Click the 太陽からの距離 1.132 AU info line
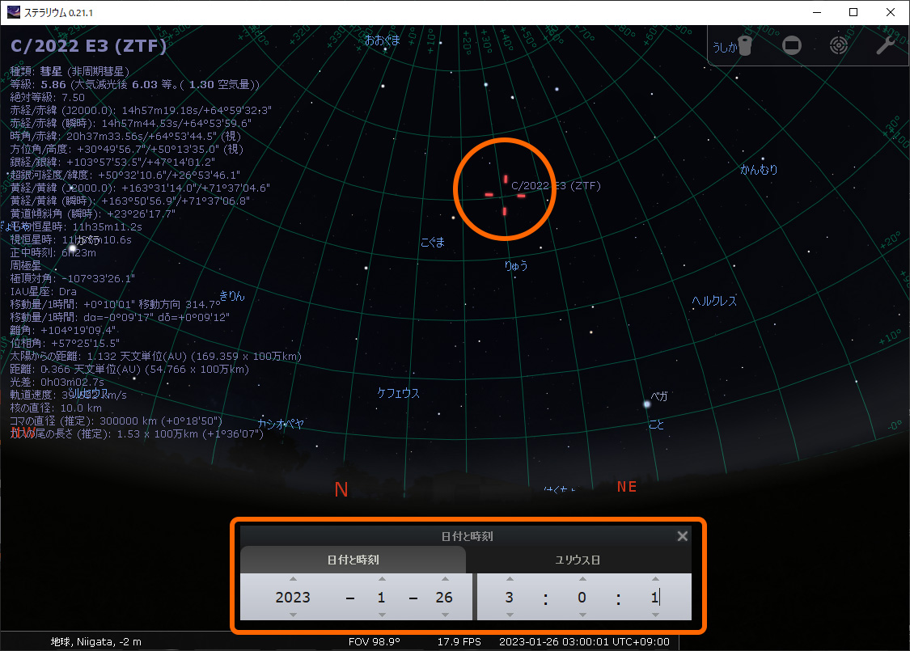Image resolution: width=910 pixels, height=651 pixels. (x=155, y=357)
